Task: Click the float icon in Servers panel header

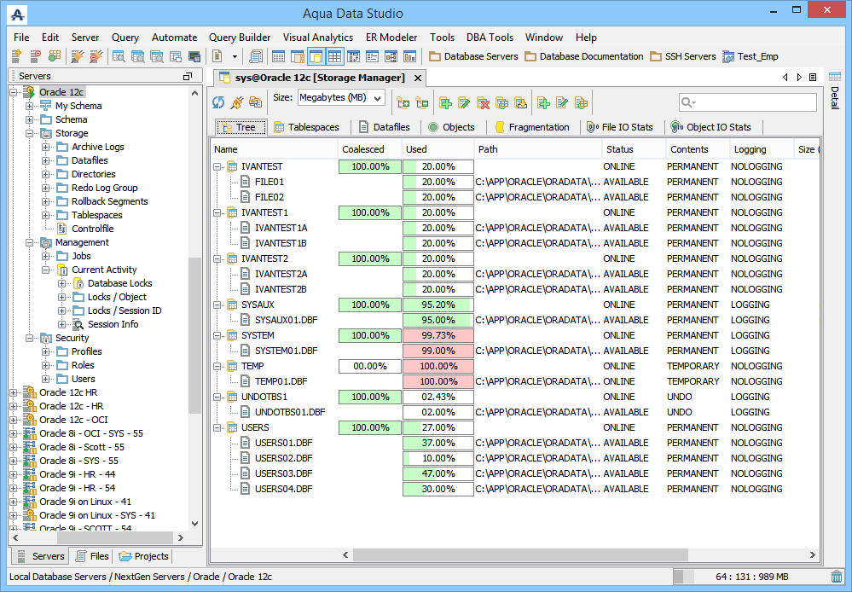Action: (188, 77)
